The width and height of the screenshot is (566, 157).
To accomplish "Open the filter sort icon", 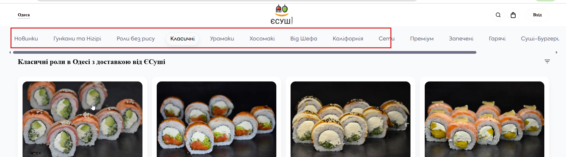I will (547, 61).
